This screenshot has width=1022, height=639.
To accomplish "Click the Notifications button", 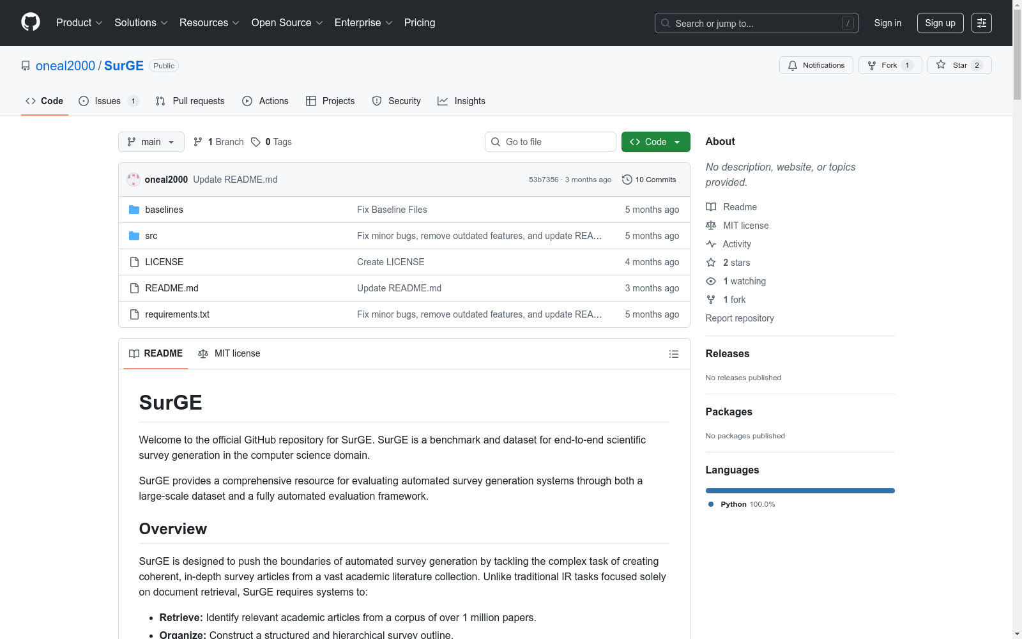I will (x=816, y=65).
